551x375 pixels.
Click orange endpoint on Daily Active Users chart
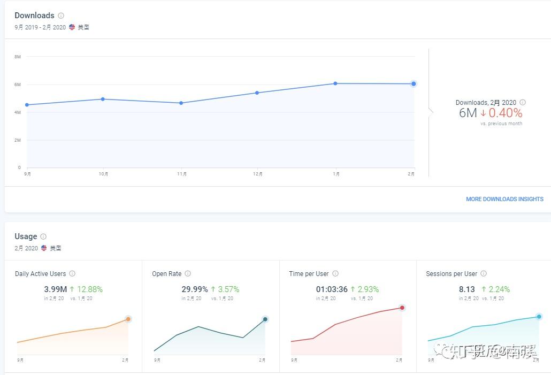(128, 319)
